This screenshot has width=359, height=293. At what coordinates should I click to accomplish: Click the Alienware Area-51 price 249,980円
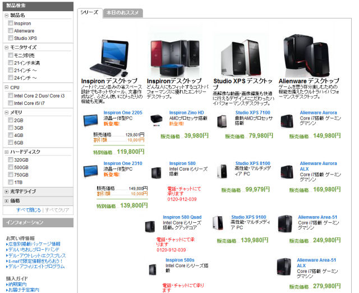click(x=326, y=240)
